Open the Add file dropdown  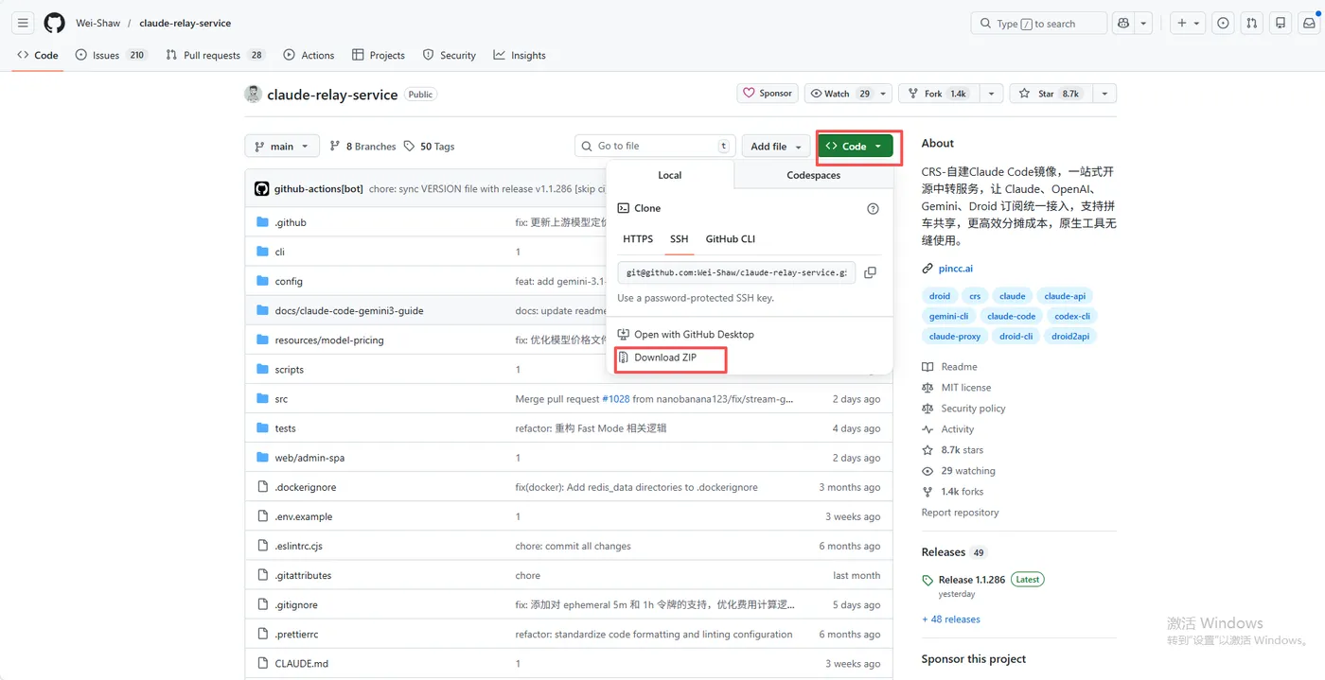click(x=776, y=147)
